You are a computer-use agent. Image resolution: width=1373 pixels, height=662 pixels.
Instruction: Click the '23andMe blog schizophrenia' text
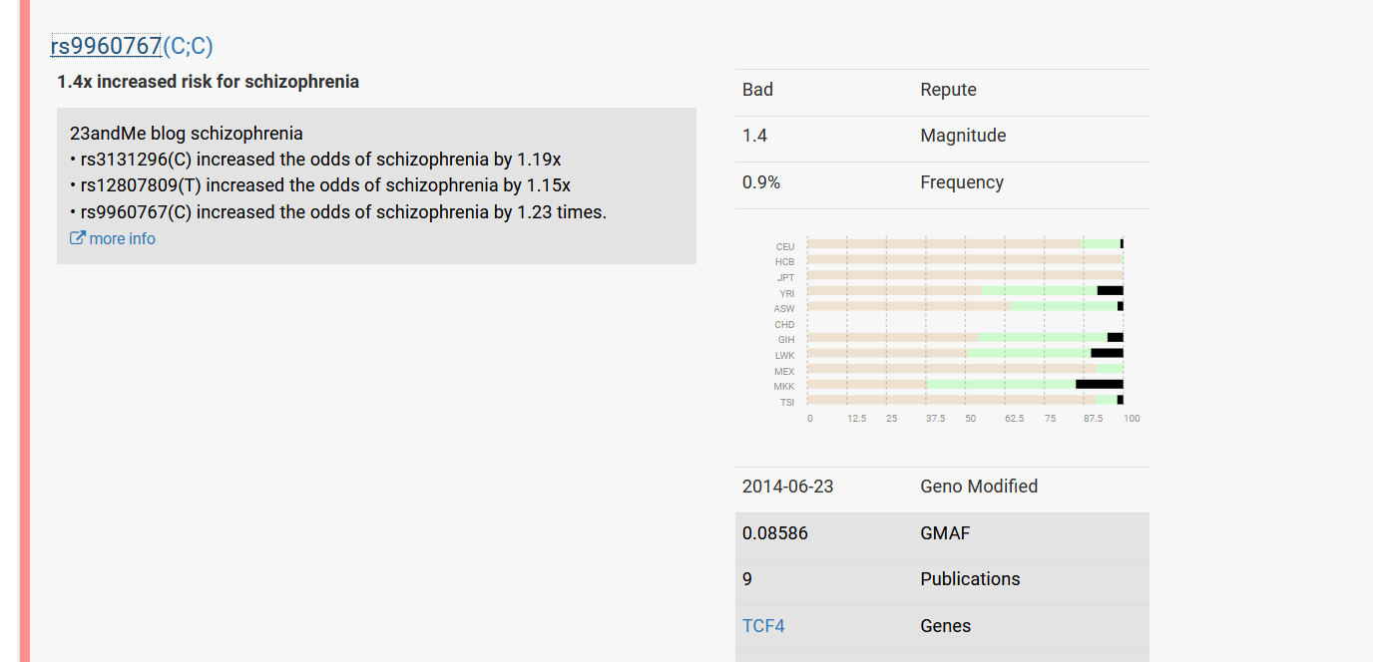click(187, 134)
